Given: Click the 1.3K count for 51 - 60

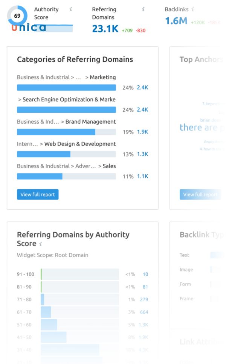Looking at the screenshot, I should click(x=144, y=324).
